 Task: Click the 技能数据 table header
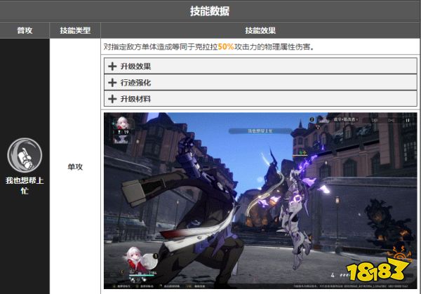point(210,11)
